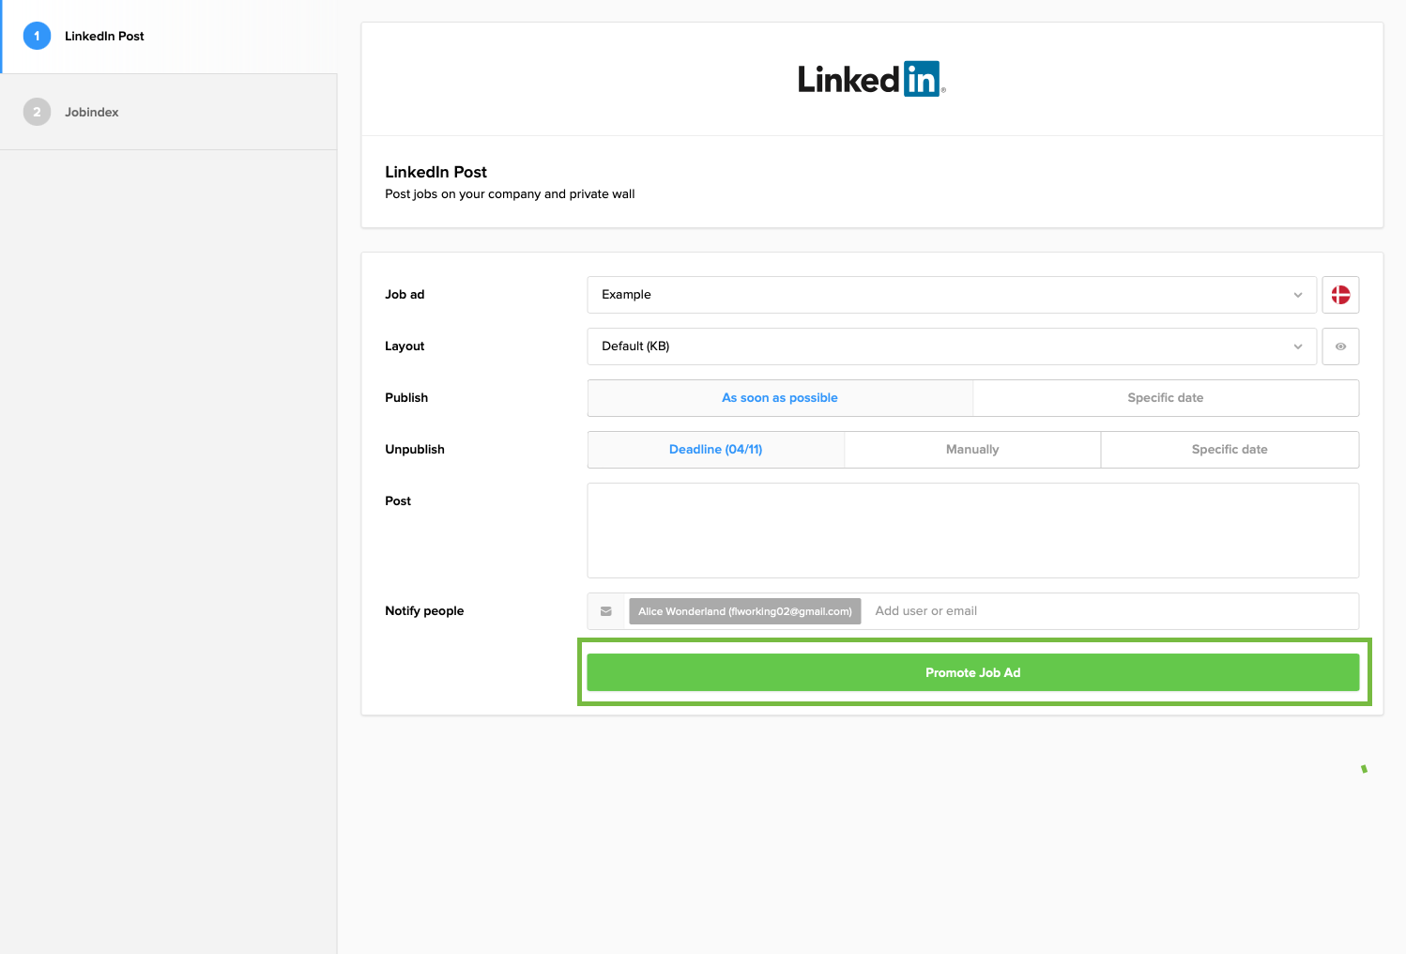Click the step 2 circle icon
This screenshot has height=954, width=1406.
[x=37, y=112]
